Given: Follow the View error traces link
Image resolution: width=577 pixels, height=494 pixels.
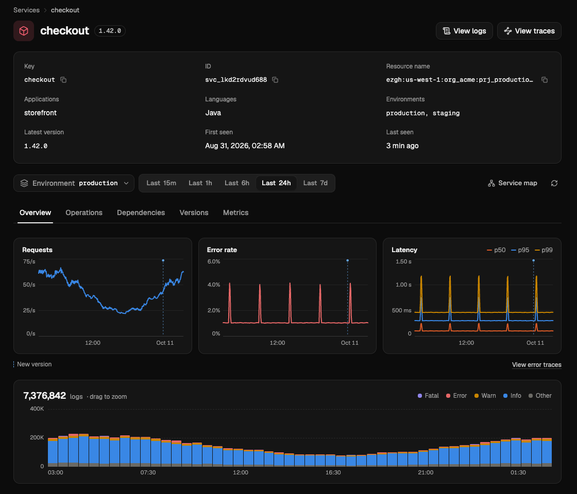Looking at the screenshot, I should point(536,365).
